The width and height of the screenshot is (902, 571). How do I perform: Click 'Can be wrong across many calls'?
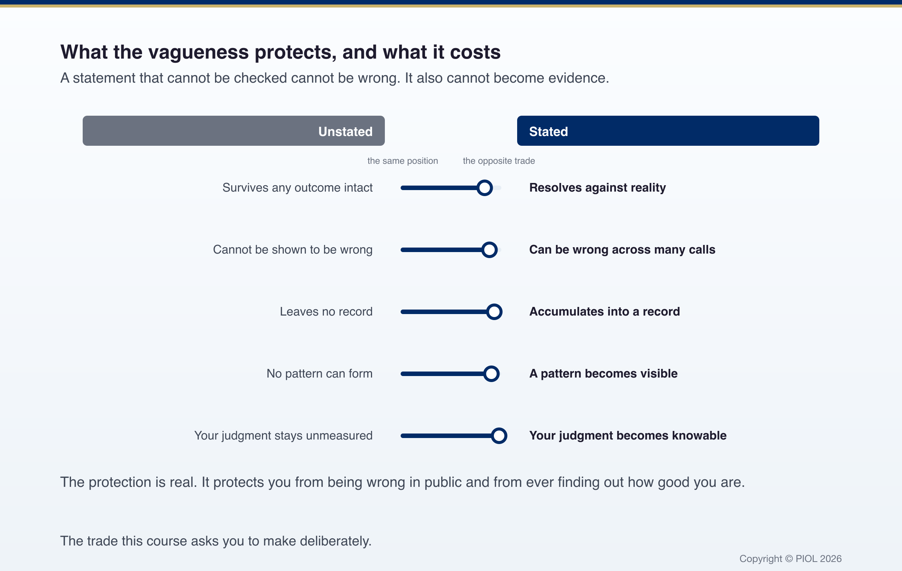[622, 249]
